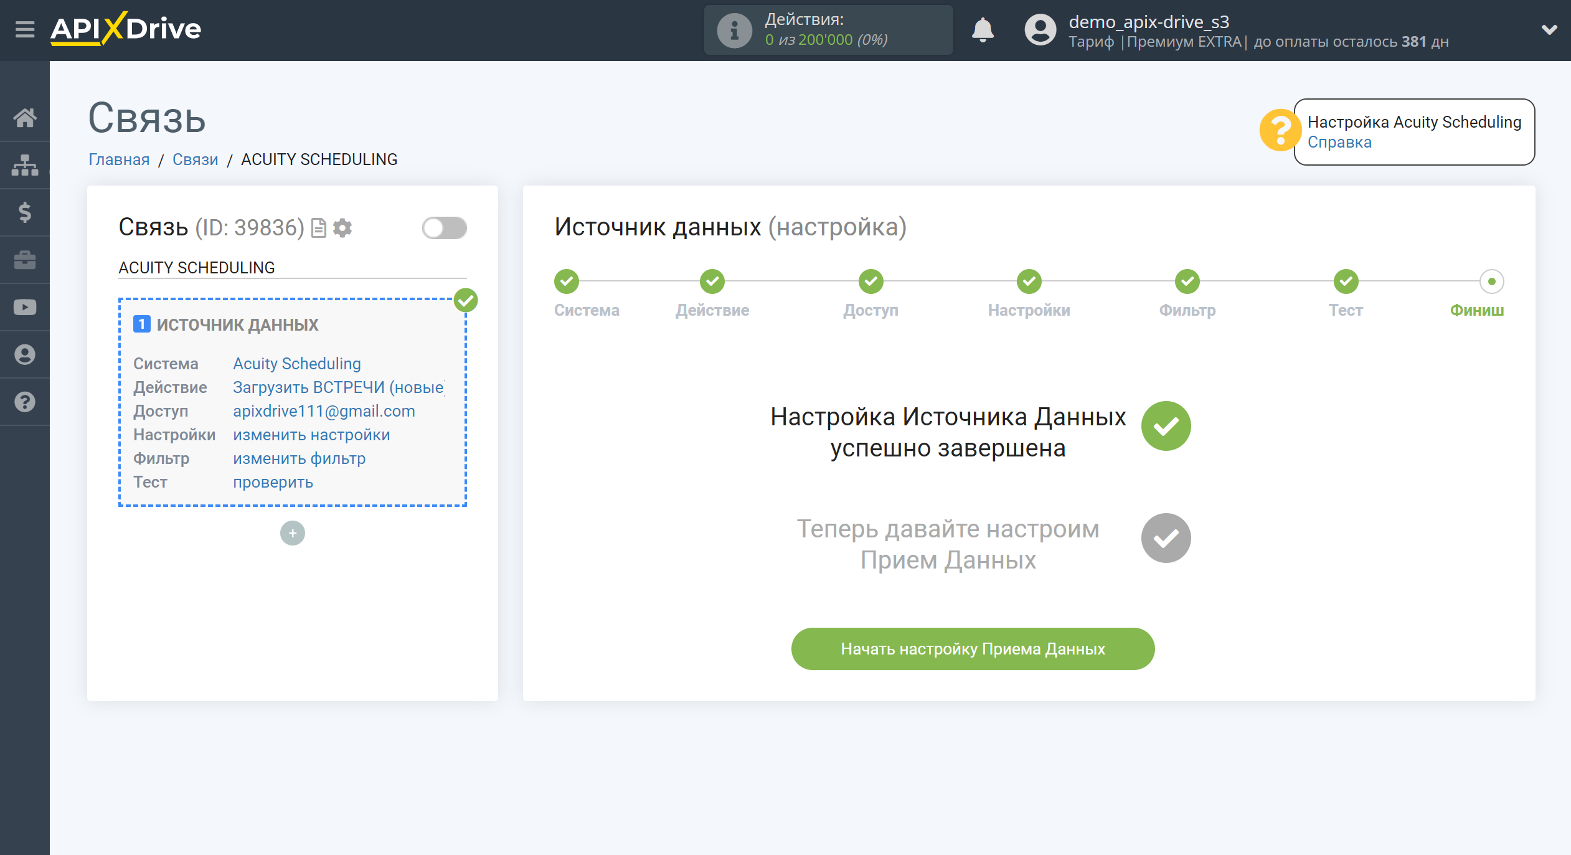Click the Действие step label

[x=712, y=310]
